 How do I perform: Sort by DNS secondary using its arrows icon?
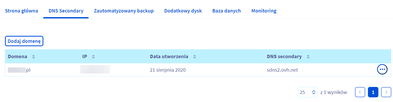[x=308, y=57]
